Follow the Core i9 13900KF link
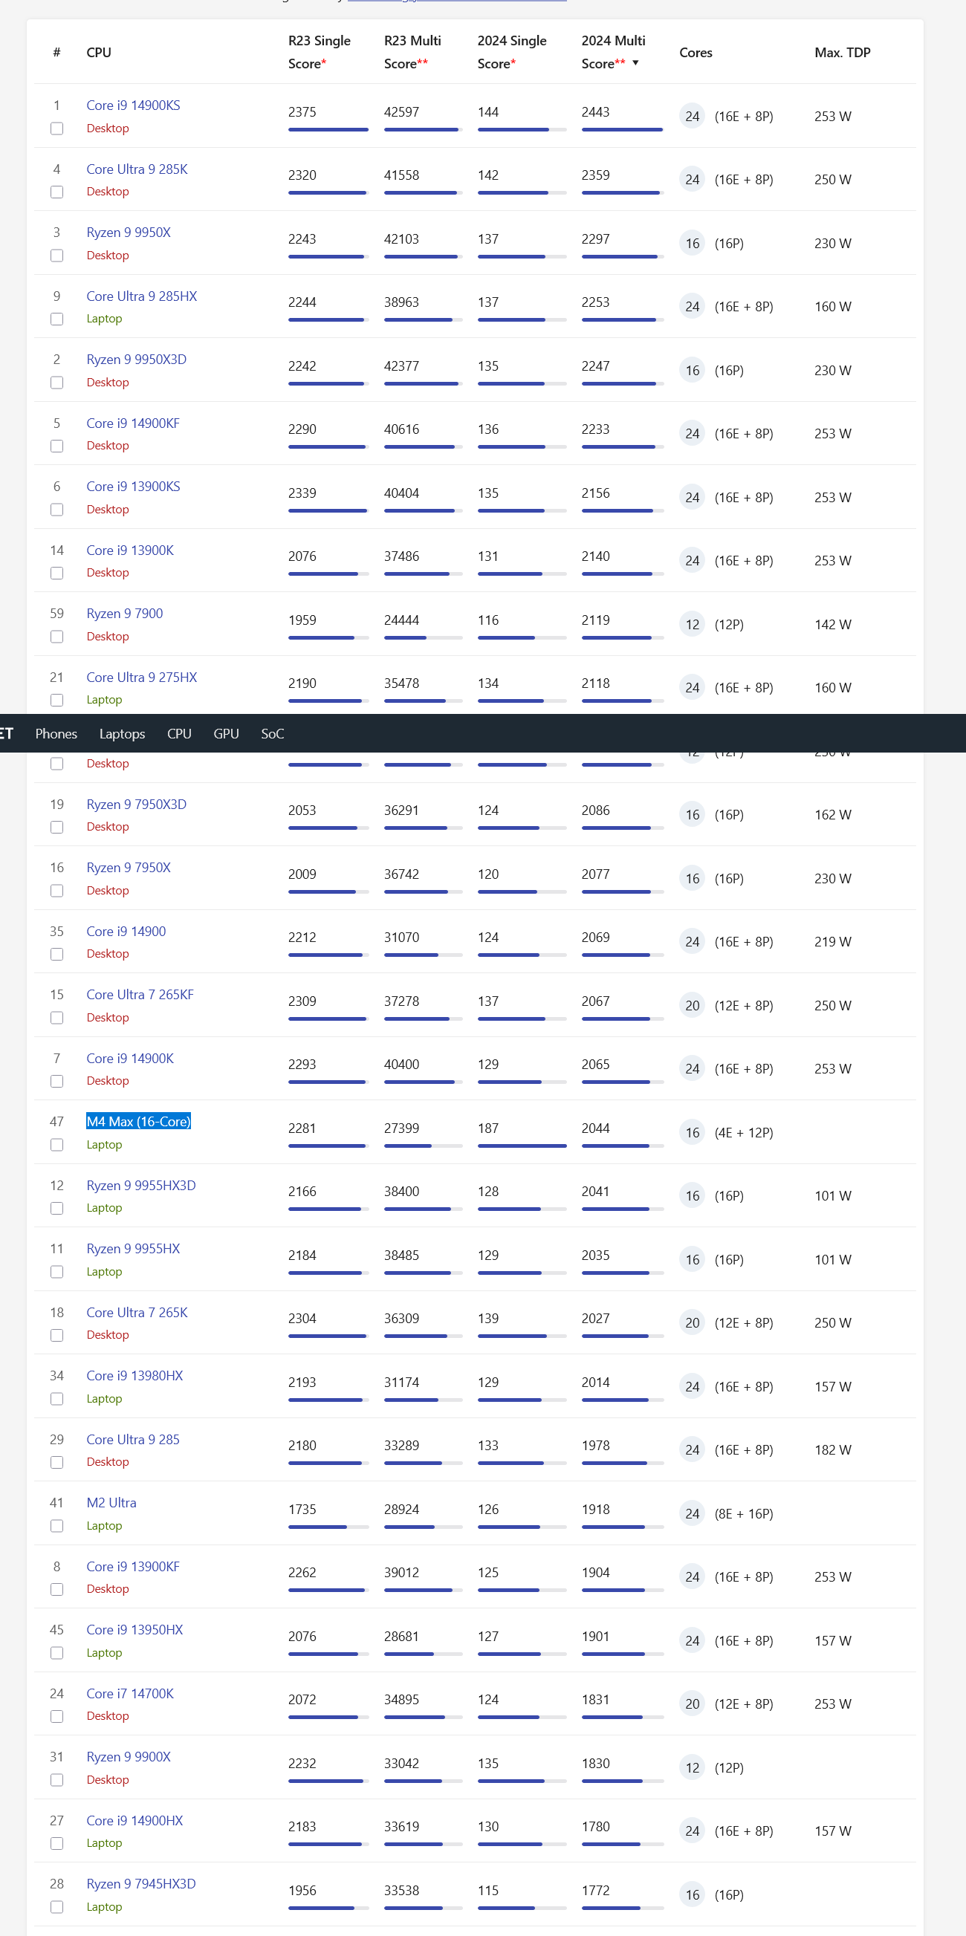The width and height of the screenshot is (966, 1936). [133, 1566]
